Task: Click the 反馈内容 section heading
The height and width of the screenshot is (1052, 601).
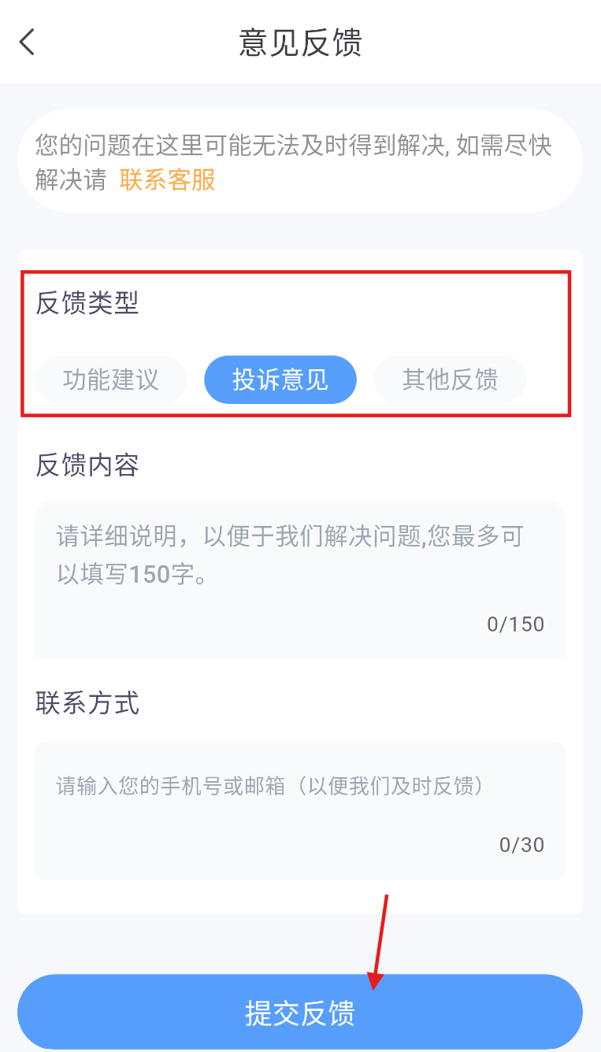Action: point(87,465)
